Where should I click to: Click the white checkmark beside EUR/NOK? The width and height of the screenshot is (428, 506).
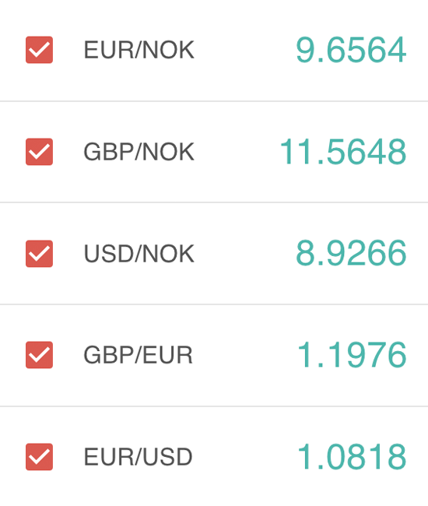coord(39,50)
